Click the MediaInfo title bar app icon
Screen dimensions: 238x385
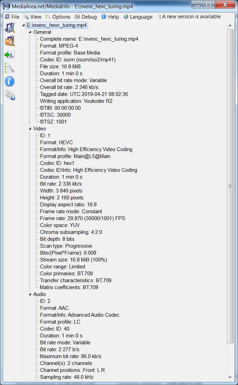pyautogui.click(x=7, y=6)
